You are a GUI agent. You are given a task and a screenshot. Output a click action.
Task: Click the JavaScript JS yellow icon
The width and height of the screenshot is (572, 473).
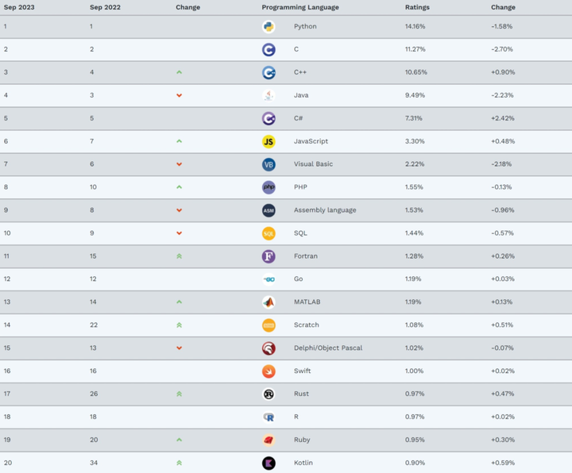[x=269, y=141]
